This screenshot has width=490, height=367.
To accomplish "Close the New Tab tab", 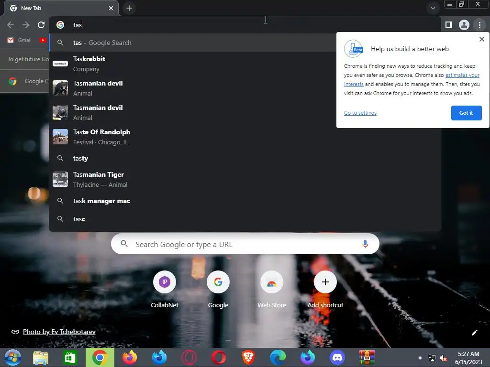I will tap(111, 9).
